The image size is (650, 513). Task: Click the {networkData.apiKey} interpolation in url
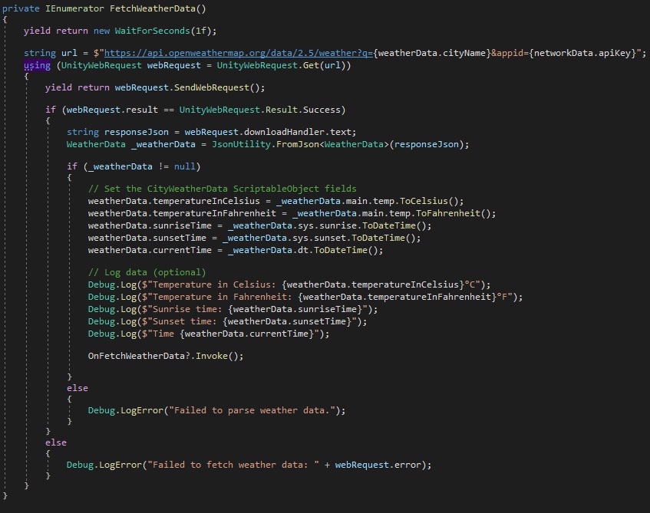582,53
